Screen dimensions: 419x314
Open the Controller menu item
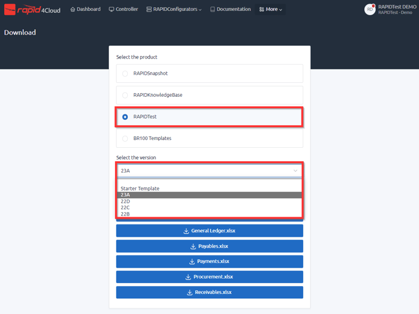[x=124, y=9]
